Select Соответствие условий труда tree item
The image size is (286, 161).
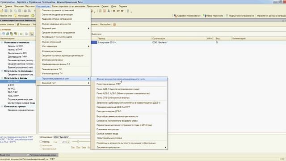coord(21,103)
